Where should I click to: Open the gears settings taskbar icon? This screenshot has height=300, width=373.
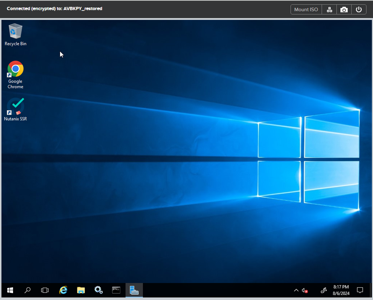pyautogui.click(x=98, y=290)
